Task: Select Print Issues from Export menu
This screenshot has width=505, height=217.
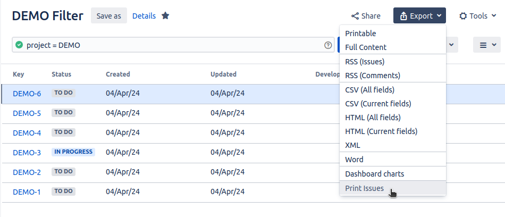Action: click(365, 188)
